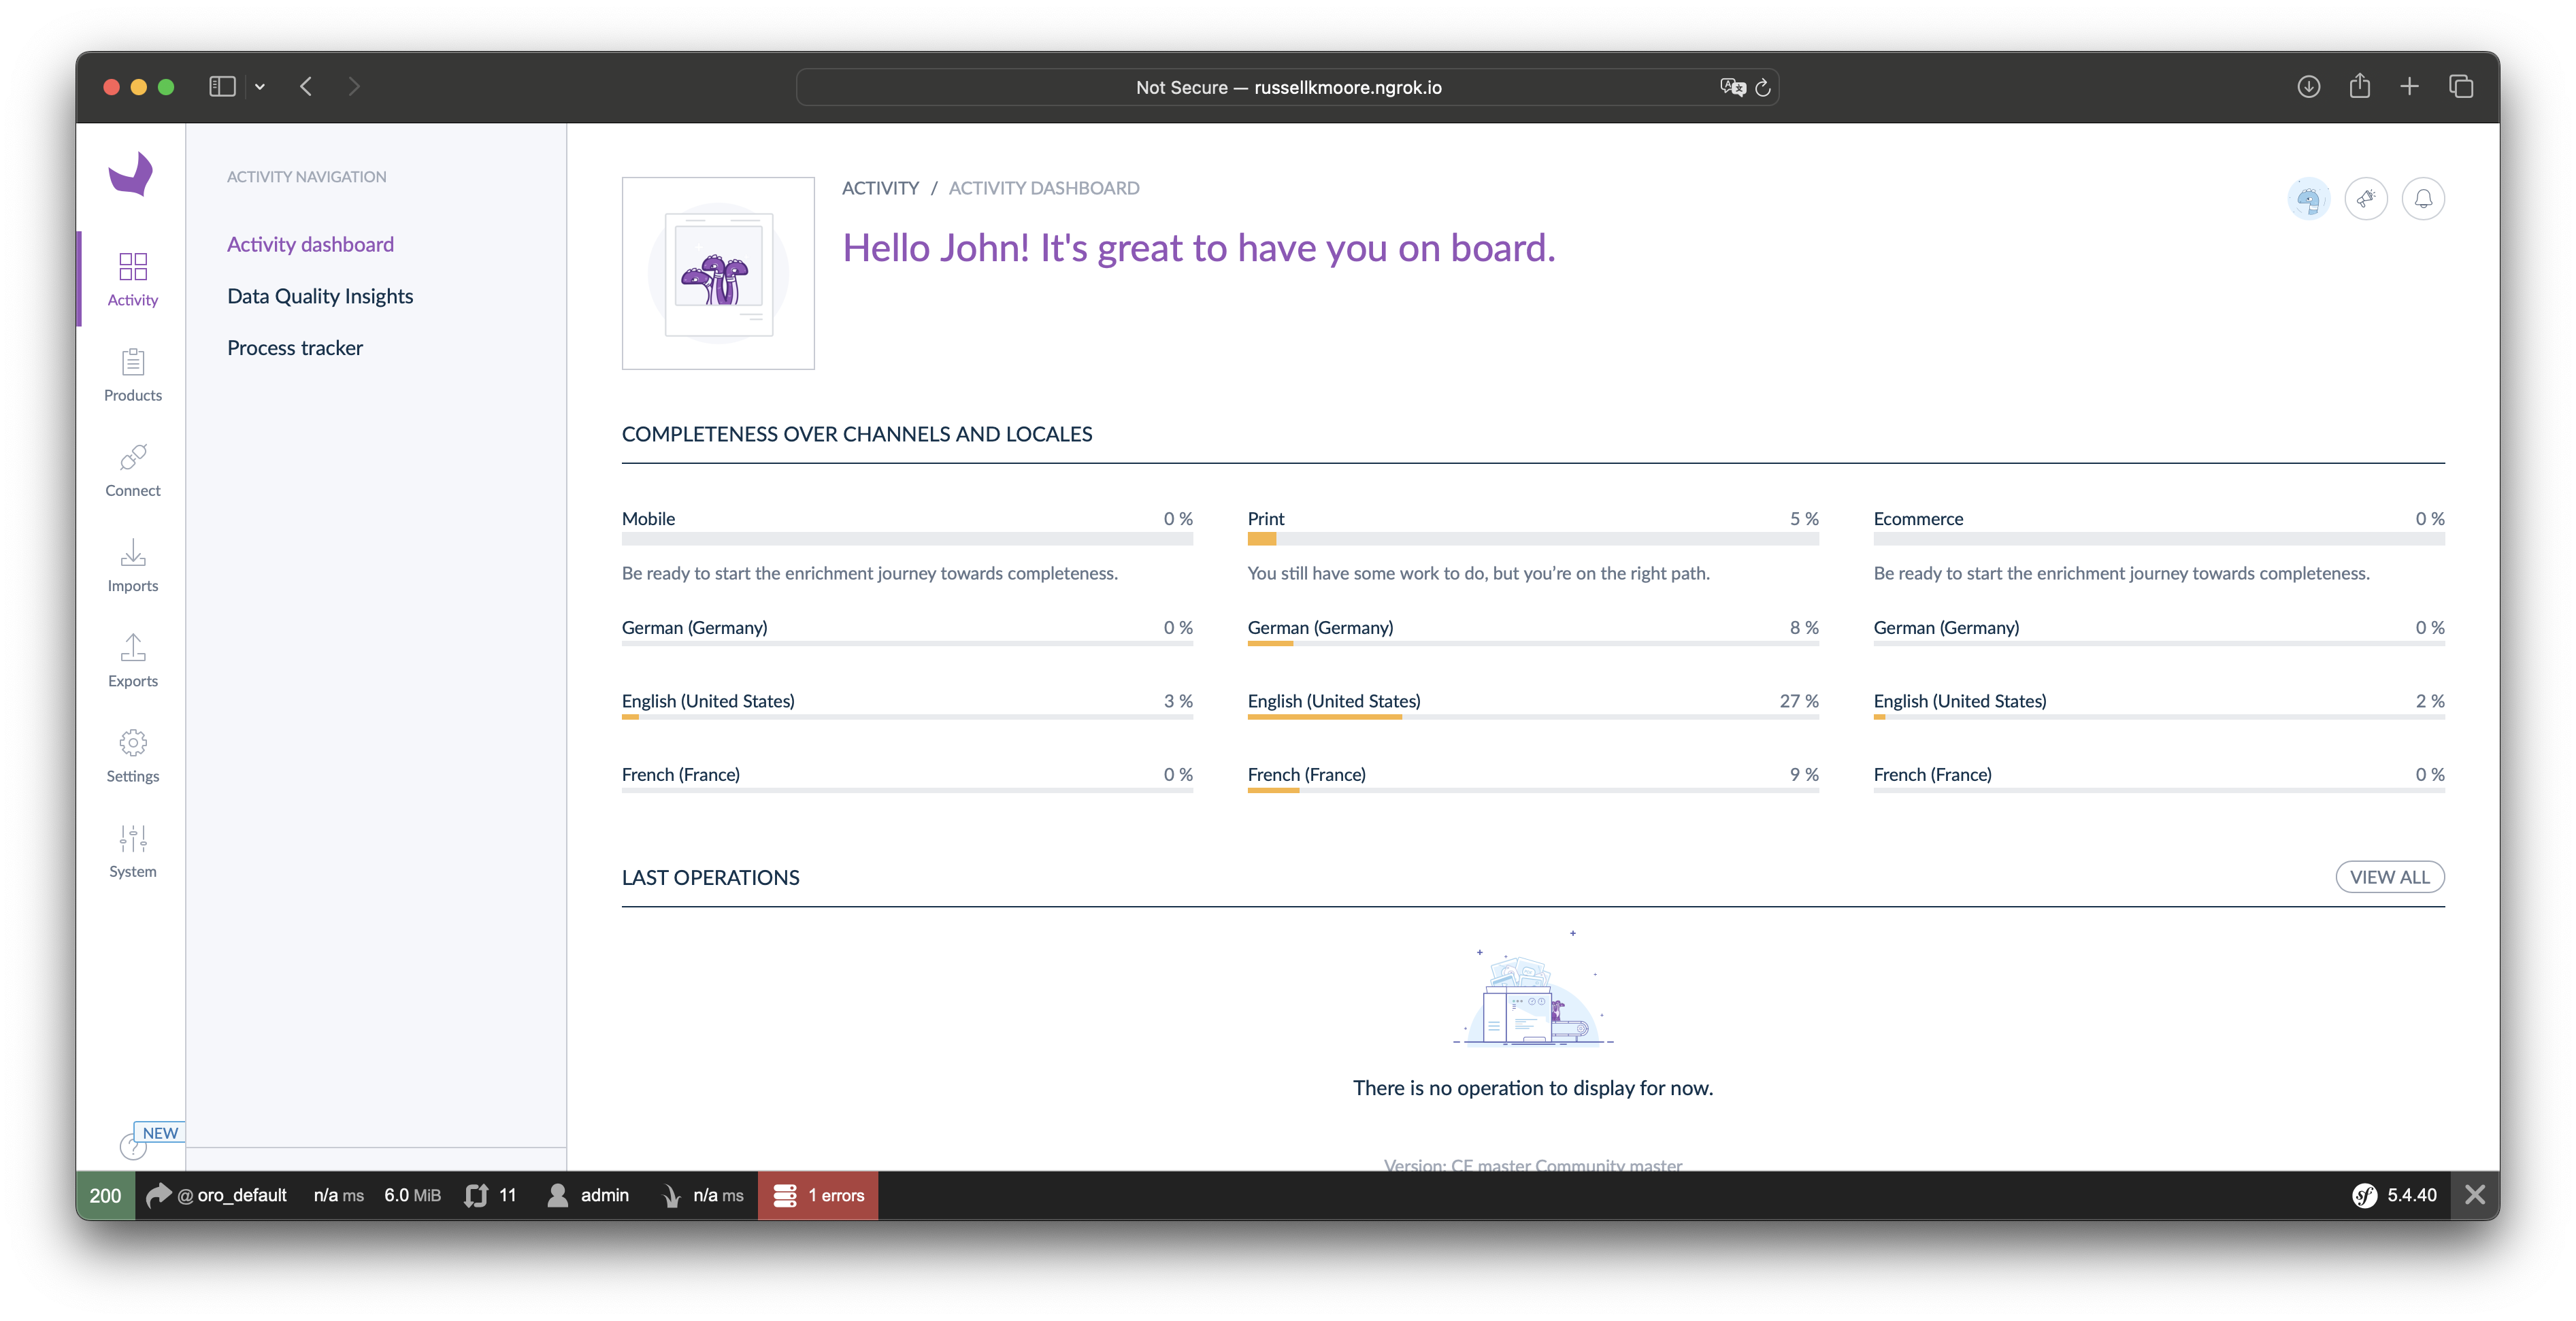Click the mushroom profile thumbnail
The height and width of the screenshot is (1321, 2576).
coord(718,273)
